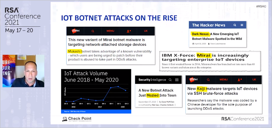Click the RSAConference2021 logo at slide bottom right
Screen dimensions: 272x128
[242, 119]
